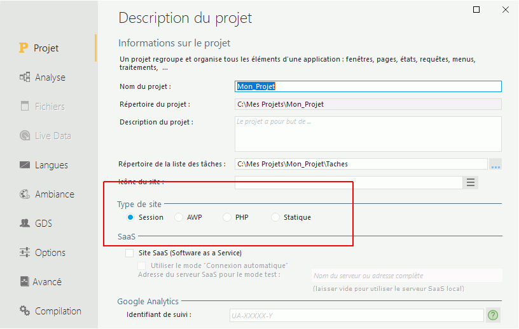Screen dimensions: 519x329
Task: Focus the Description du projet text area
Action: (368, 134)
